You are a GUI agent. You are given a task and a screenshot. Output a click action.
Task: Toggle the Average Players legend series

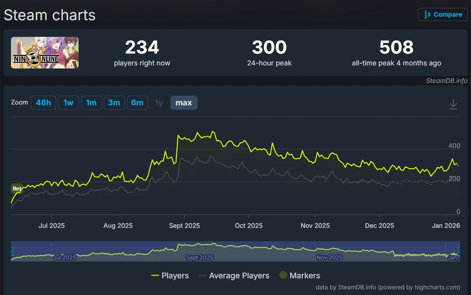pyautogui.click(x=234, y=276)
